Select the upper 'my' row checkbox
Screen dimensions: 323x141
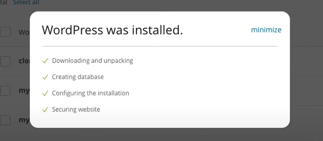(x=5, y=90)
